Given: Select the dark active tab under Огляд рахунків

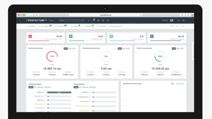Looking at the screenshot, I should point(76,87).
